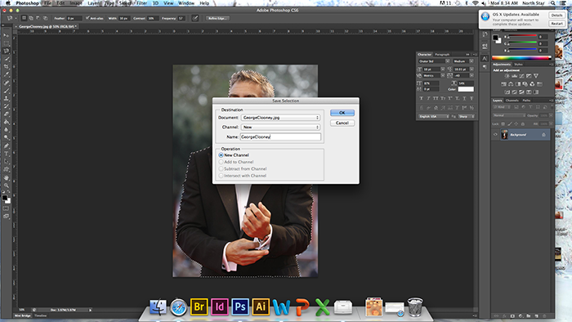The height and width of the screenshot is (322, 572).
Task: Select the Eraser tool
Action: (x=7, y=114)
